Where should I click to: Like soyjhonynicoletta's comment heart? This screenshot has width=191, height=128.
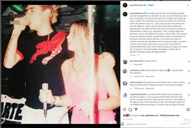pyautogui.click(x=189, y=95)
